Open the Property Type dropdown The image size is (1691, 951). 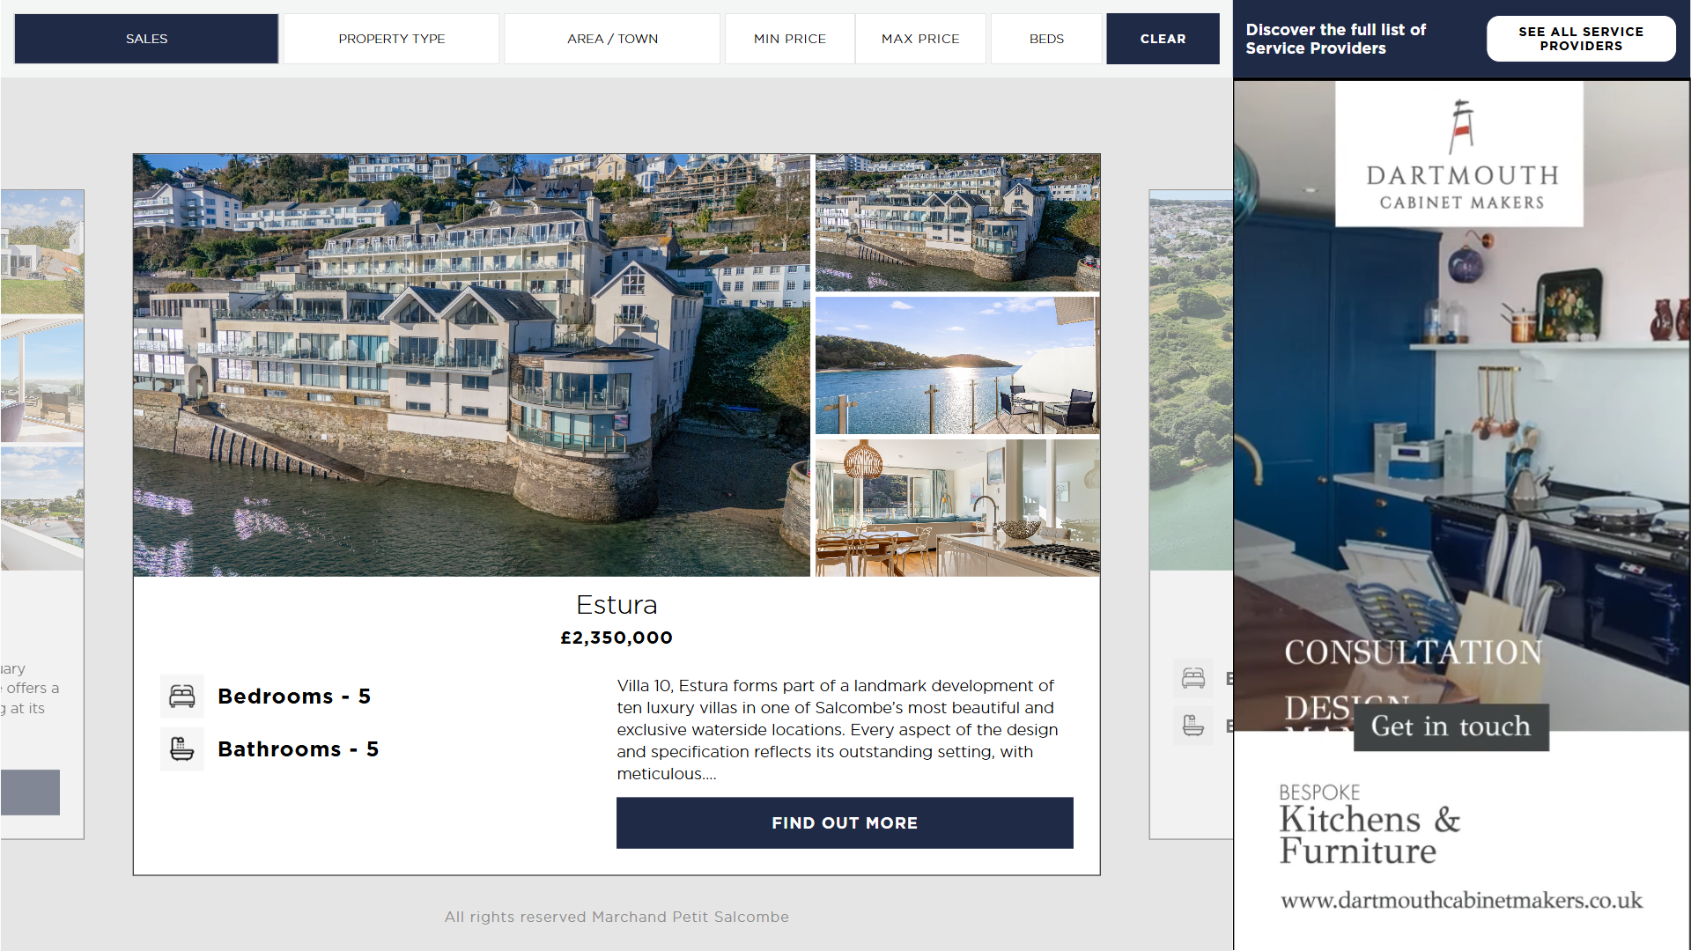pyautogui.click(x=392, y=39)
